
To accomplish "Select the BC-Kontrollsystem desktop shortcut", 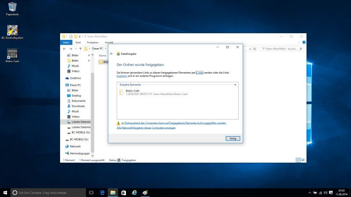I will coord(12,32).
